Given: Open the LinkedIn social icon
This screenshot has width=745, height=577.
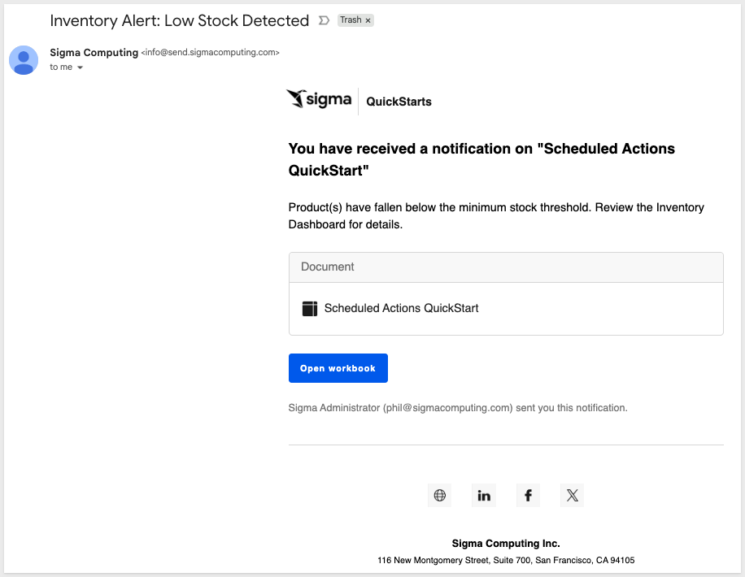Looking at the screenshot, I should (x=484, y=495).
